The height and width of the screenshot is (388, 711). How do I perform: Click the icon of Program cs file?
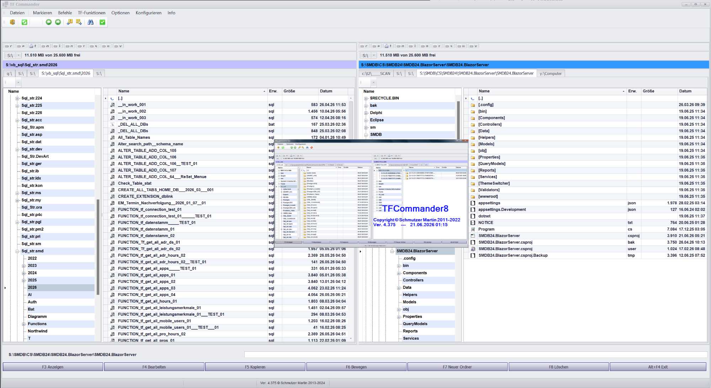click(473, 229)
